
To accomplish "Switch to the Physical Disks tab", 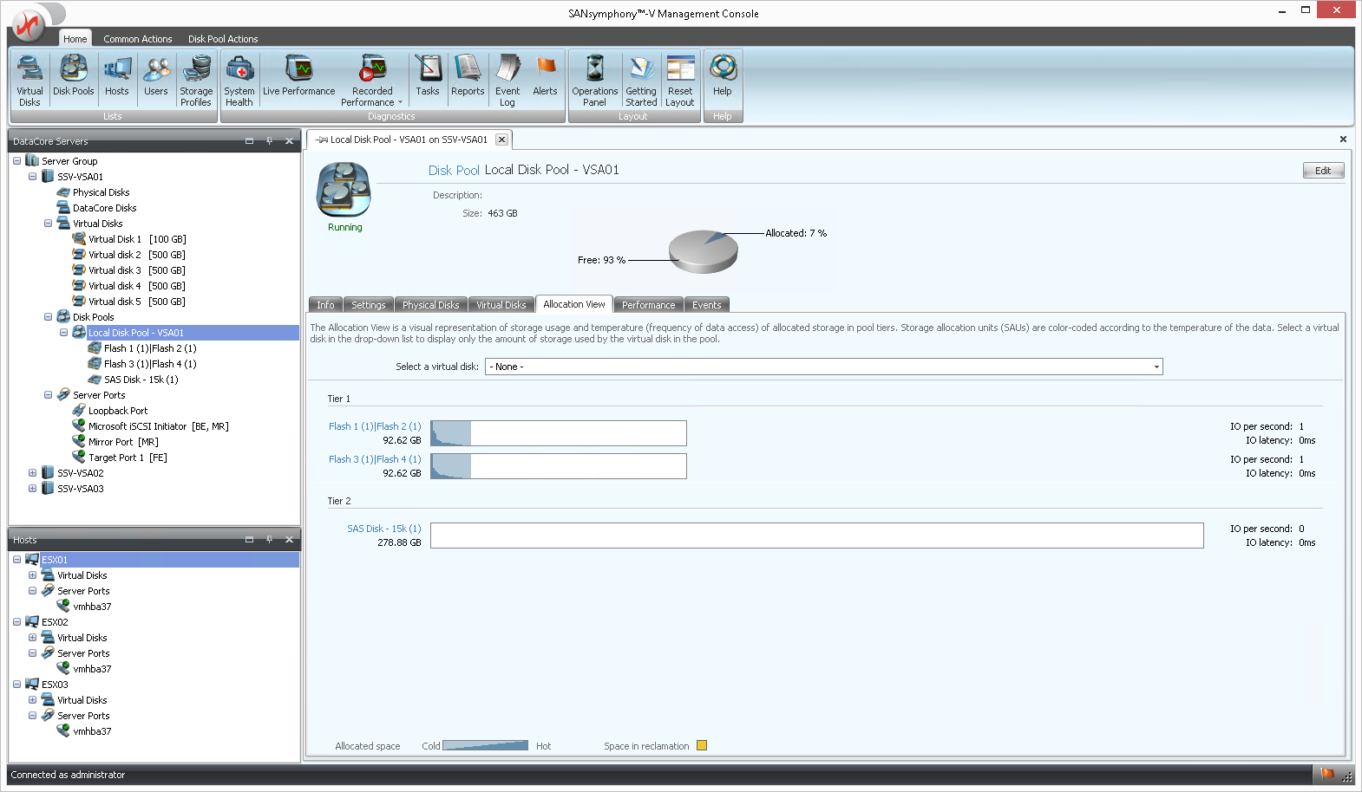I will (x=430, y=305).
